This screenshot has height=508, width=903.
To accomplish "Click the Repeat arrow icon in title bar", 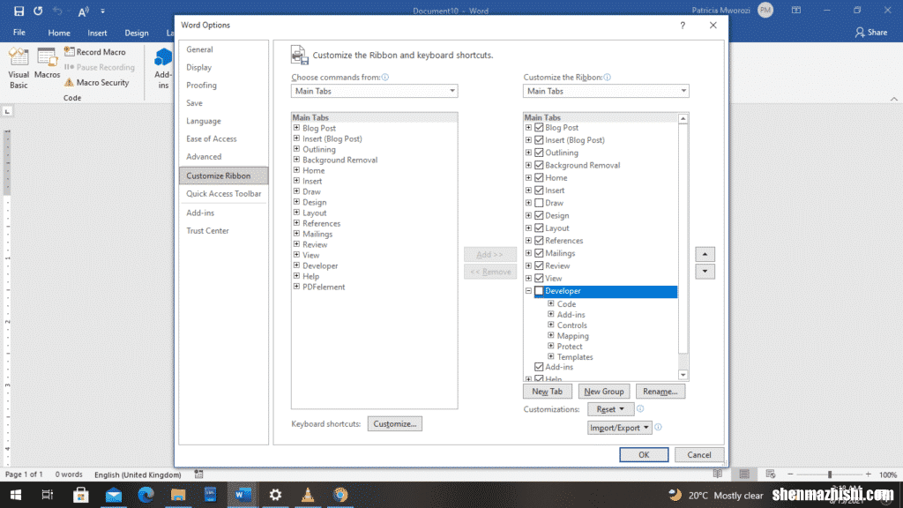I will [x=38, y=11].
